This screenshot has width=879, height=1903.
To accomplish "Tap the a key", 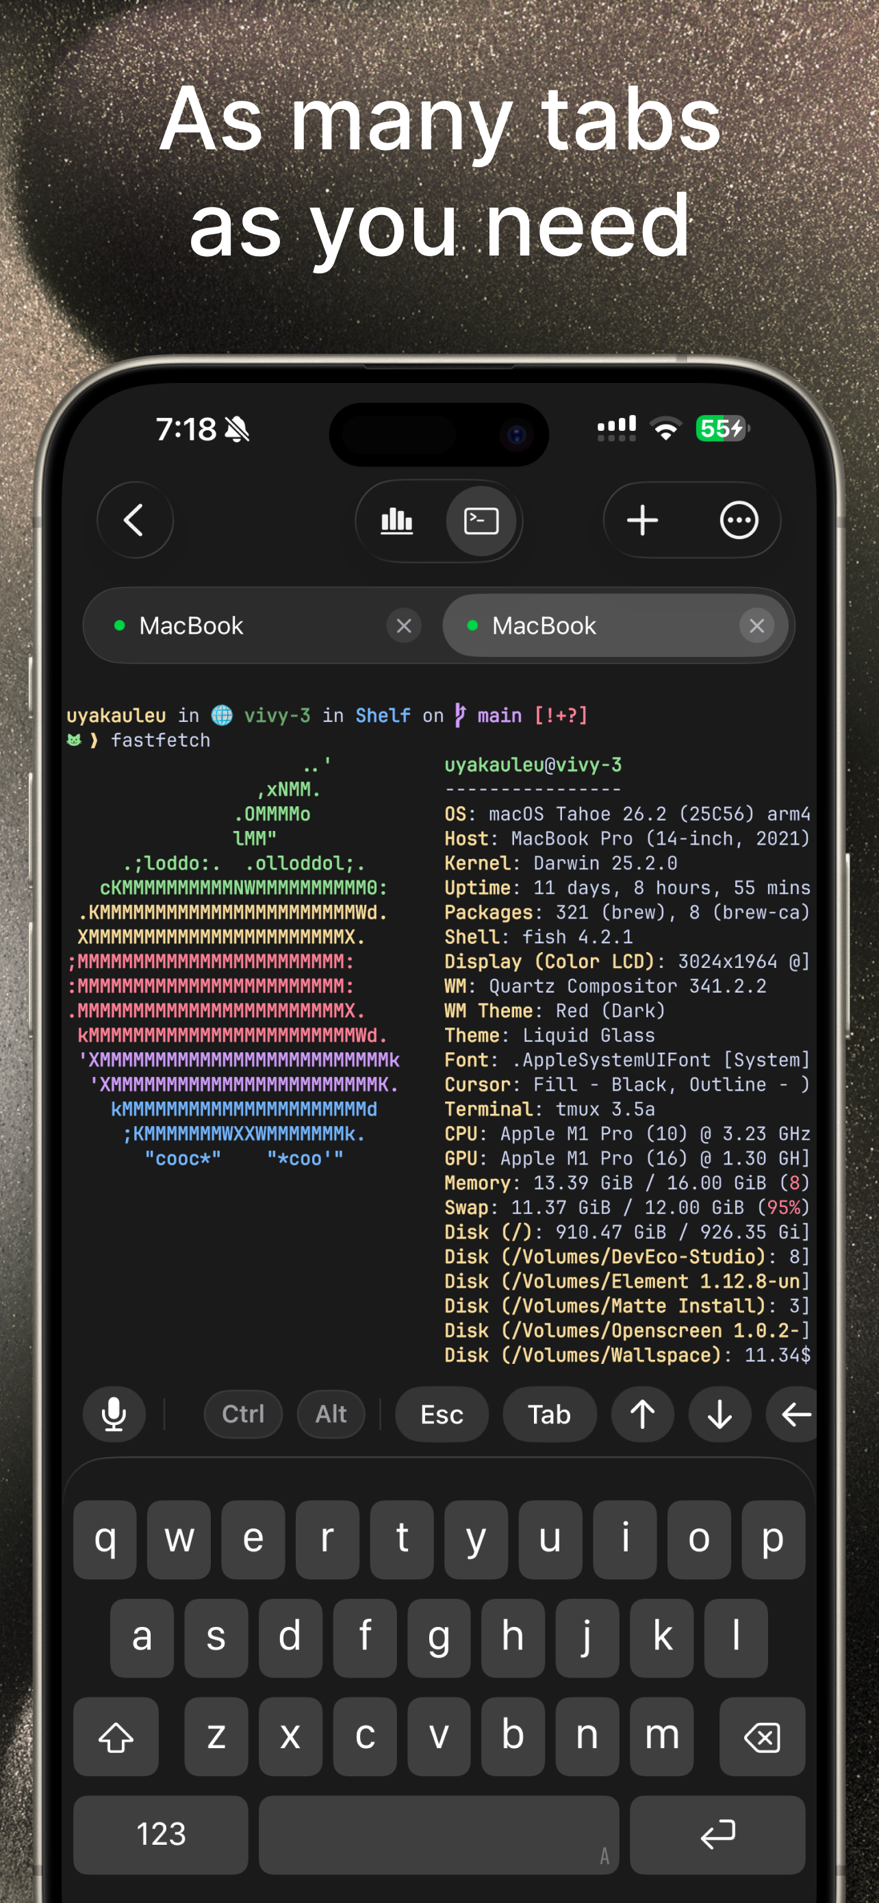I will (x=142, y=1638).
